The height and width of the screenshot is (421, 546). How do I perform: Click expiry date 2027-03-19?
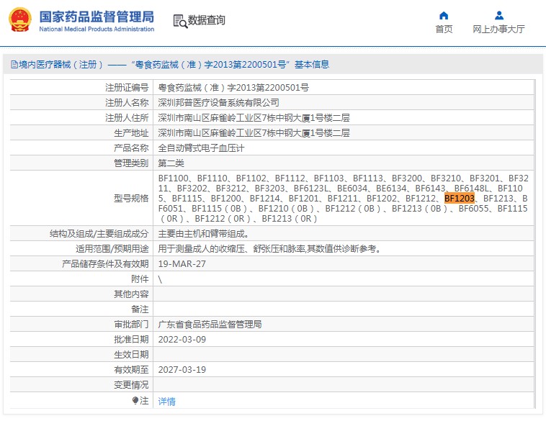tap(182, 369)
